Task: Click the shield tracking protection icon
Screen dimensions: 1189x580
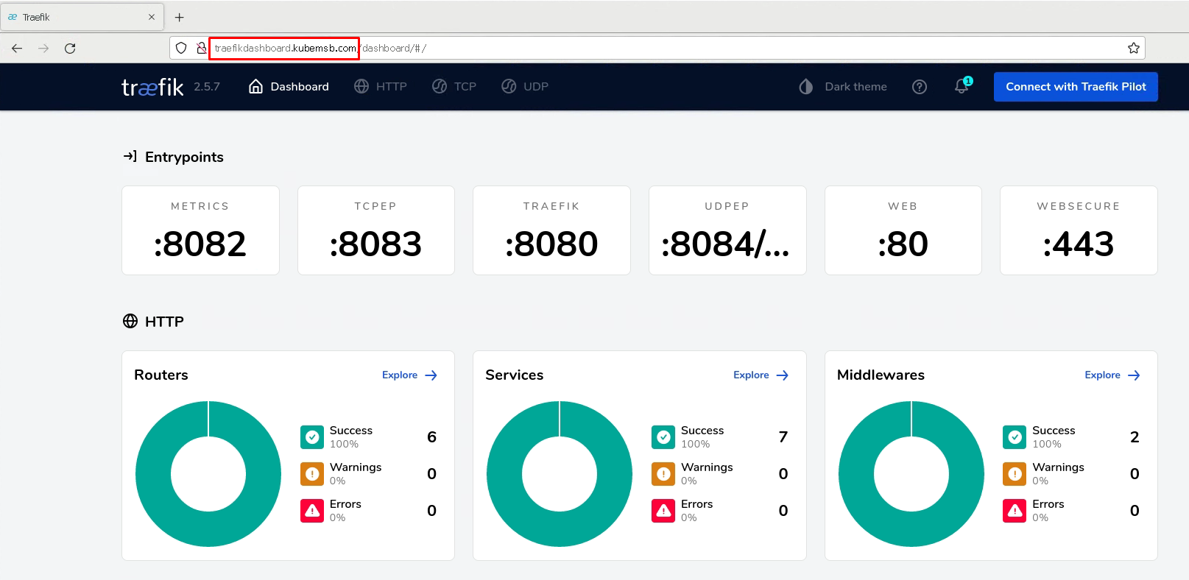Action: pyautogui.click(x=181, y=49)
